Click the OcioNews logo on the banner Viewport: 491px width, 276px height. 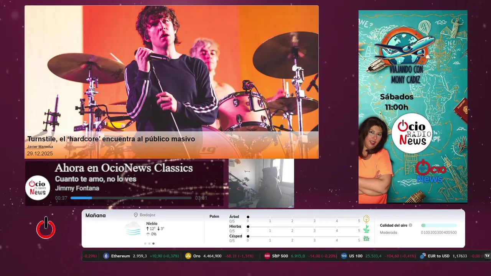(430, 172)
